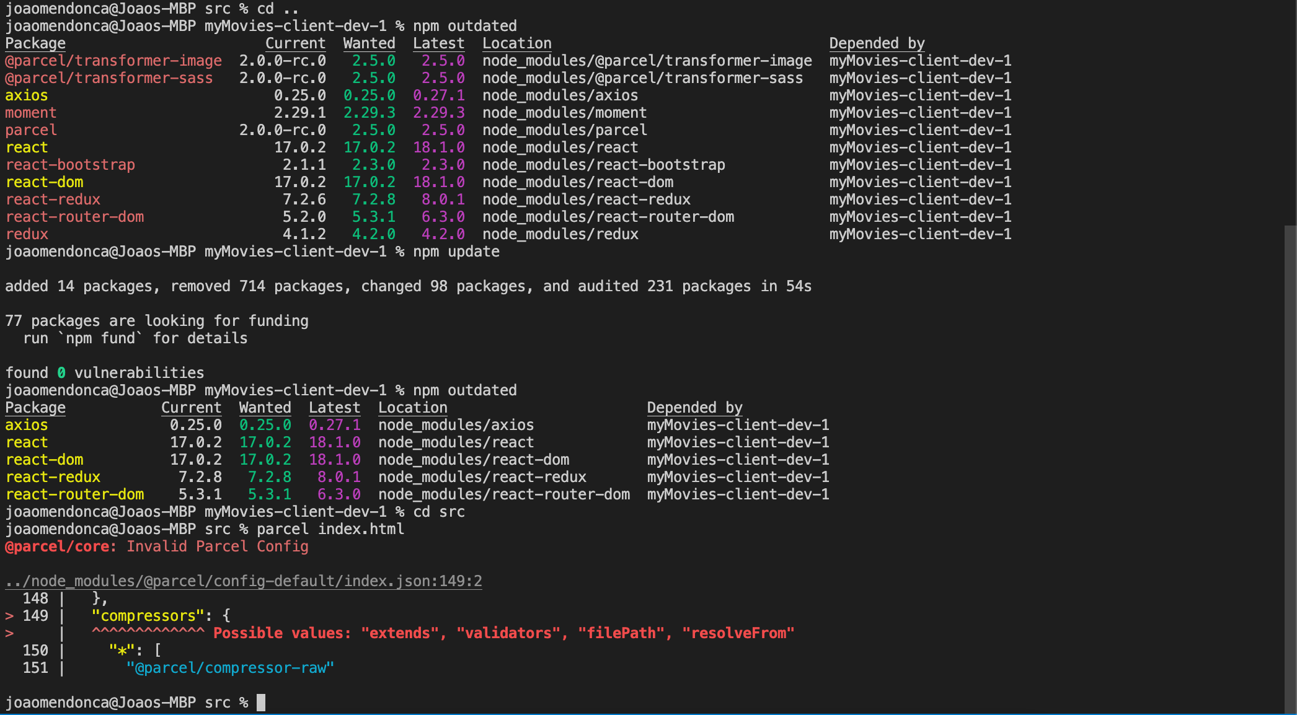
Task: Click location 'node_modules/moment'
Action: (x=565, y=113)
